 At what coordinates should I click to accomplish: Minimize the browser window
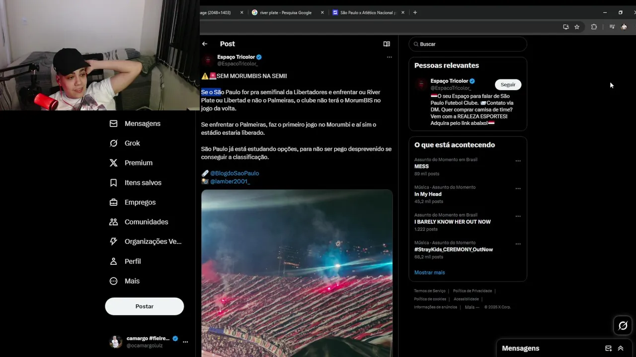[x=605, y=12]
